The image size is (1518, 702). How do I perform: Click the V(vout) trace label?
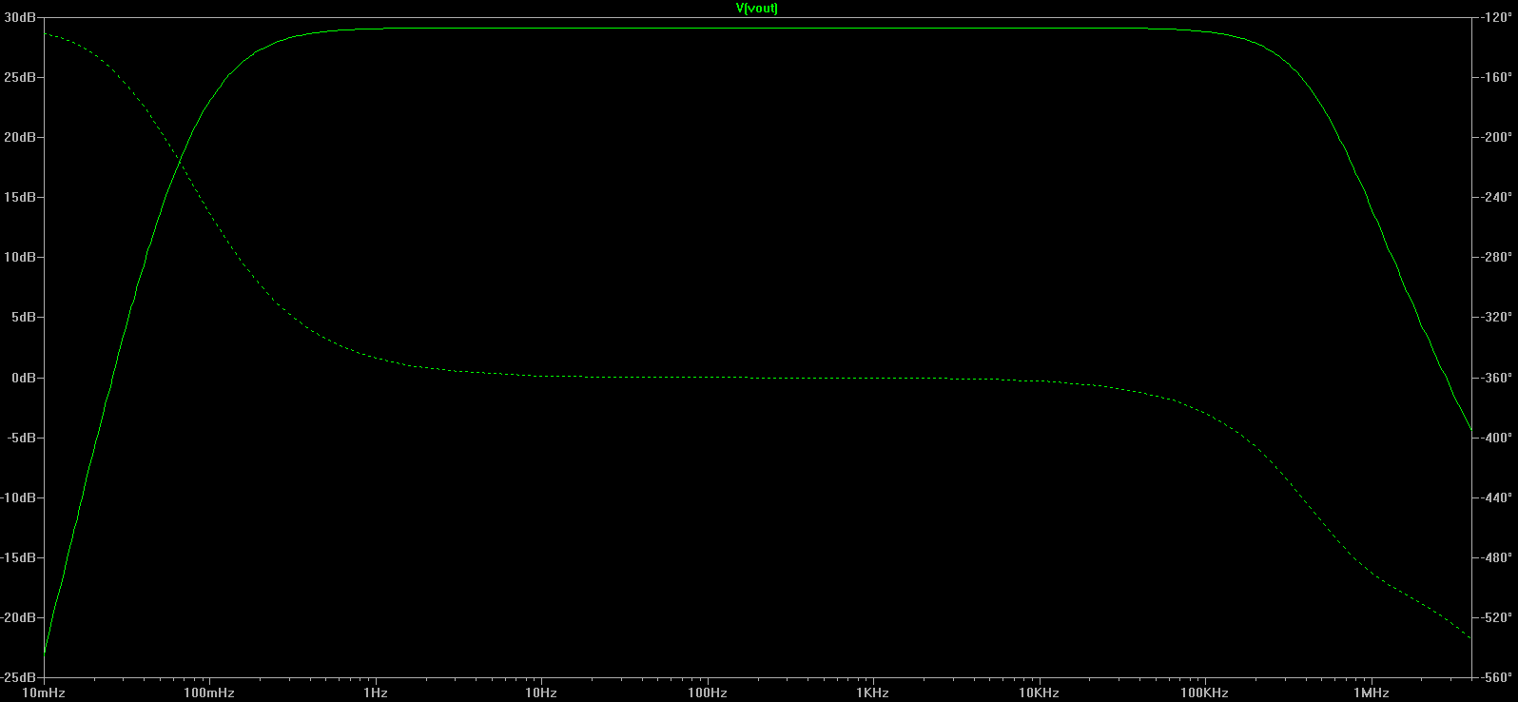tap(757, 9)
